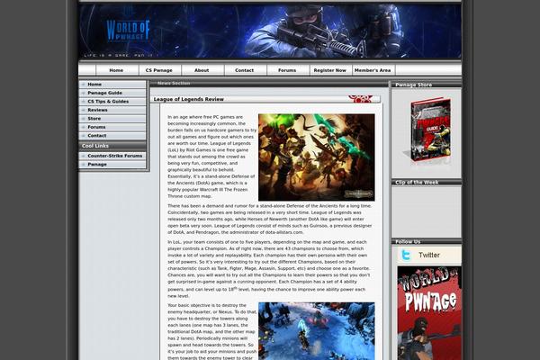Open the Contact tab in top navigation bar
The width and height of the screenshot is (540, 360).
coord(245,70)
